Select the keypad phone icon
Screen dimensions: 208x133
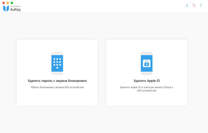click(57, 63)
